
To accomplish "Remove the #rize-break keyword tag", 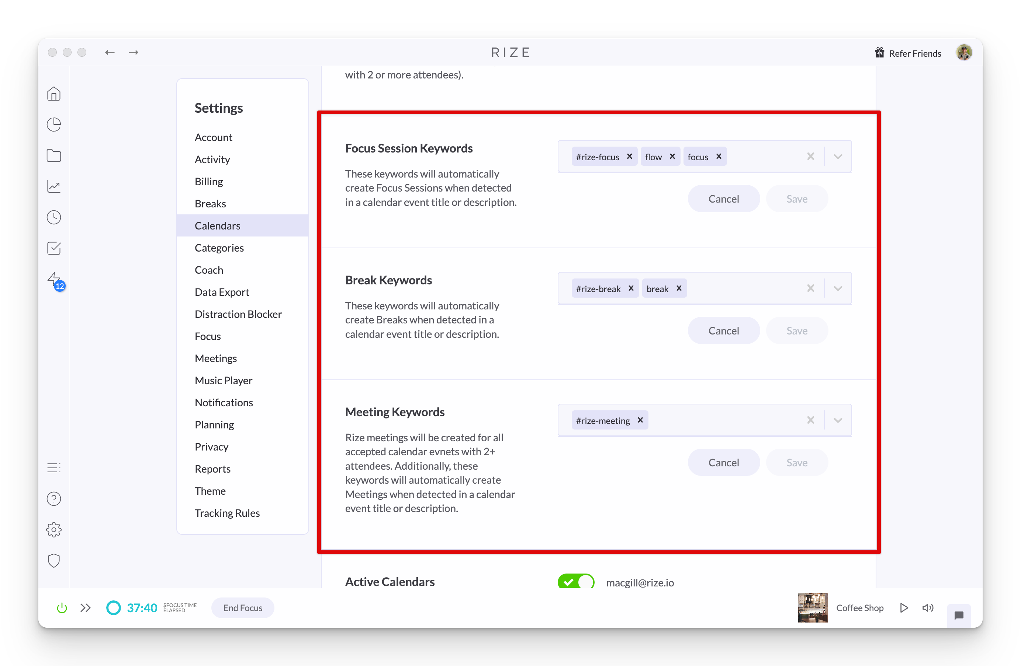I will (631, 288).
